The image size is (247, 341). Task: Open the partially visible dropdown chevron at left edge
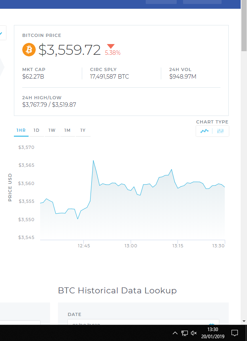click(x=1, y=33)
